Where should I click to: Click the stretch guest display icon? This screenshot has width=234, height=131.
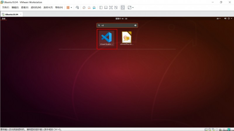point(130,8)
